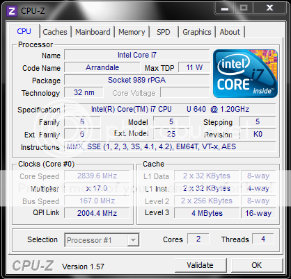Click the Family value field
This screenshot has width=291, height=279.
click(x=82, y=121)
